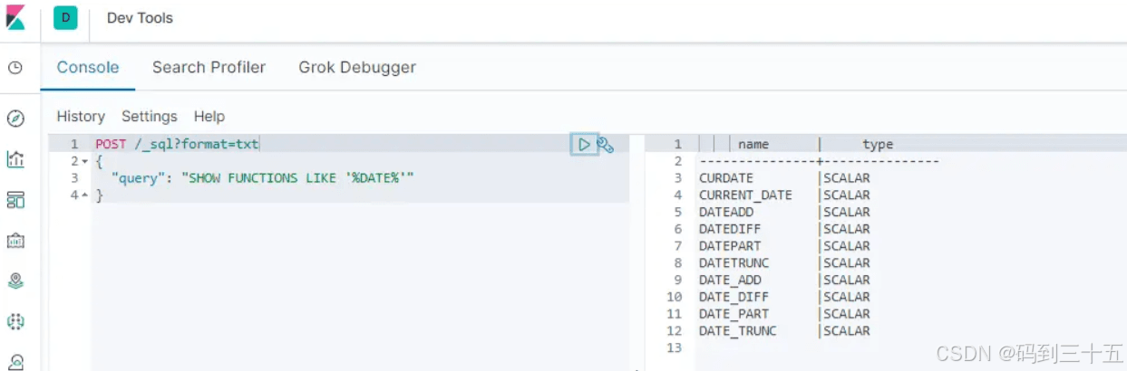Click the Kibana logo icon
The width and height of the screenshot is (1127, 371).
click(15, 17)
